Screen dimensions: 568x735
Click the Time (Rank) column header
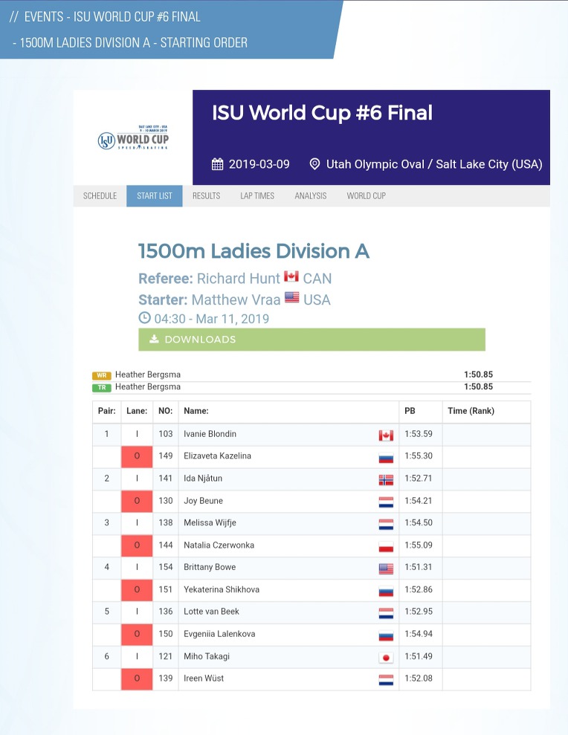471,411
